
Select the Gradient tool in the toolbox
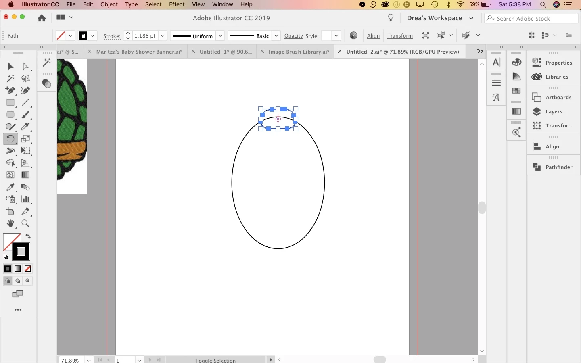coord(25,175)
